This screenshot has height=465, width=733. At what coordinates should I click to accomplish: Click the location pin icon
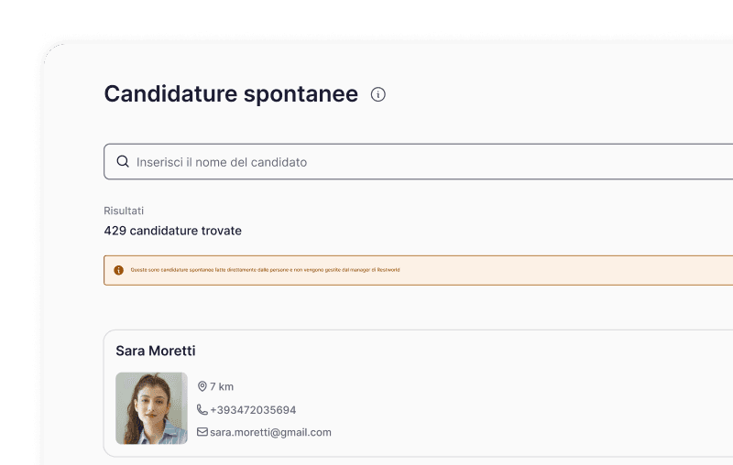[x=202, y=386]
